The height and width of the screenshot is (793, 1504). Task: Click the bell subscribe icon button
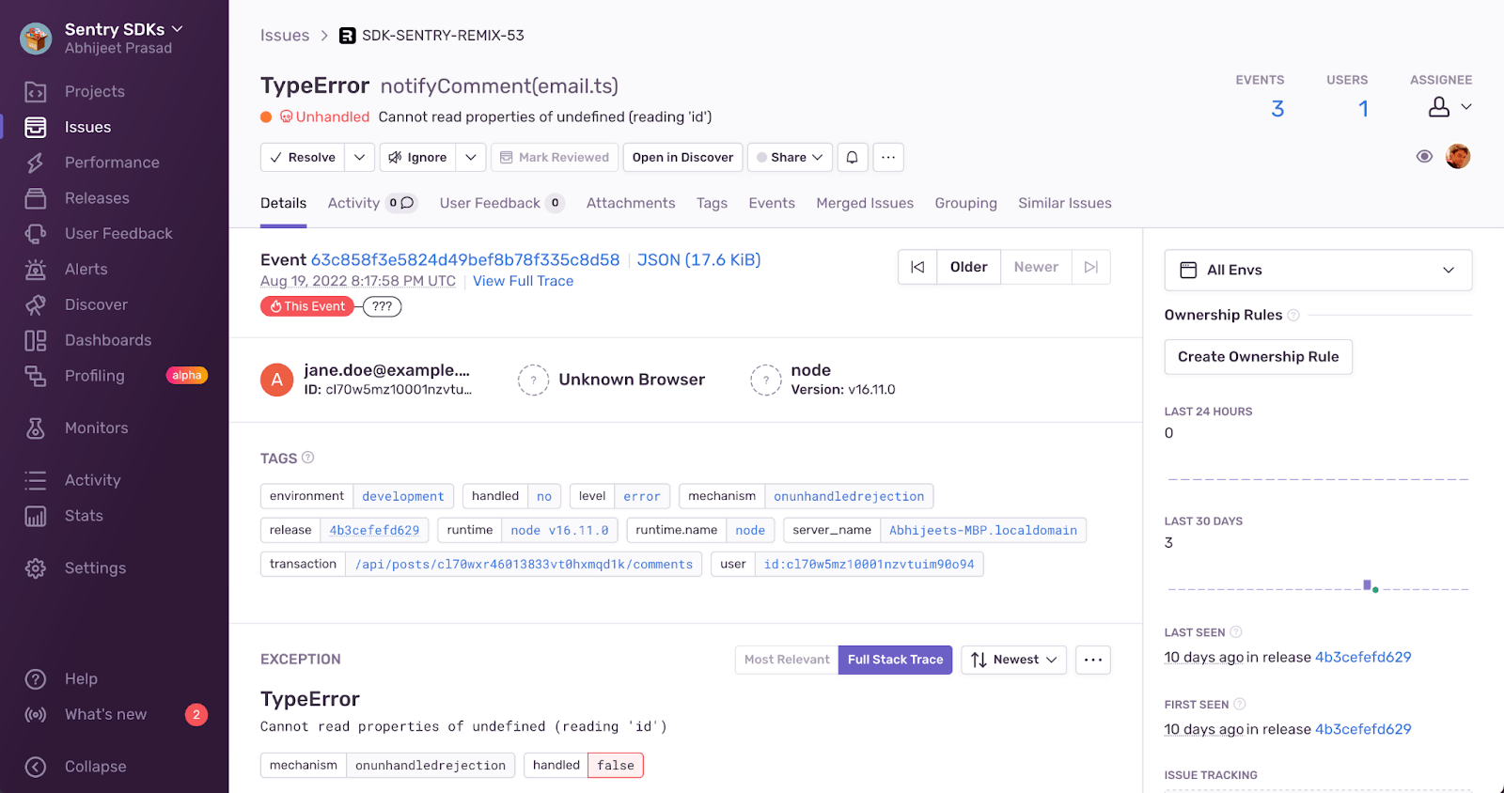(x=853, y=158)
